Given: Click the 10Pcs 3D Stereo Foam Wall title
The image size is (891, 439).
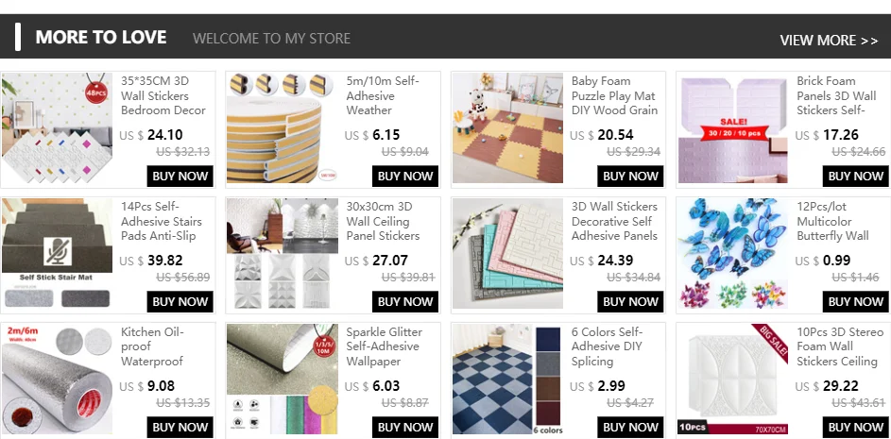Looking at the screenshot, I should [x=840, y=346].
